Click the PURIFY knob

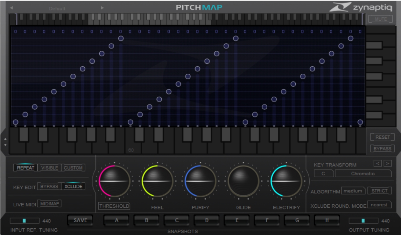(x=200, y=181)
